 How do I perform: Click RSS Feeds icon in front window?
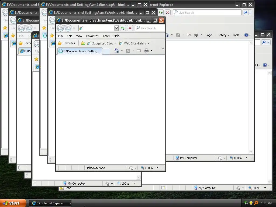(128, 51)
